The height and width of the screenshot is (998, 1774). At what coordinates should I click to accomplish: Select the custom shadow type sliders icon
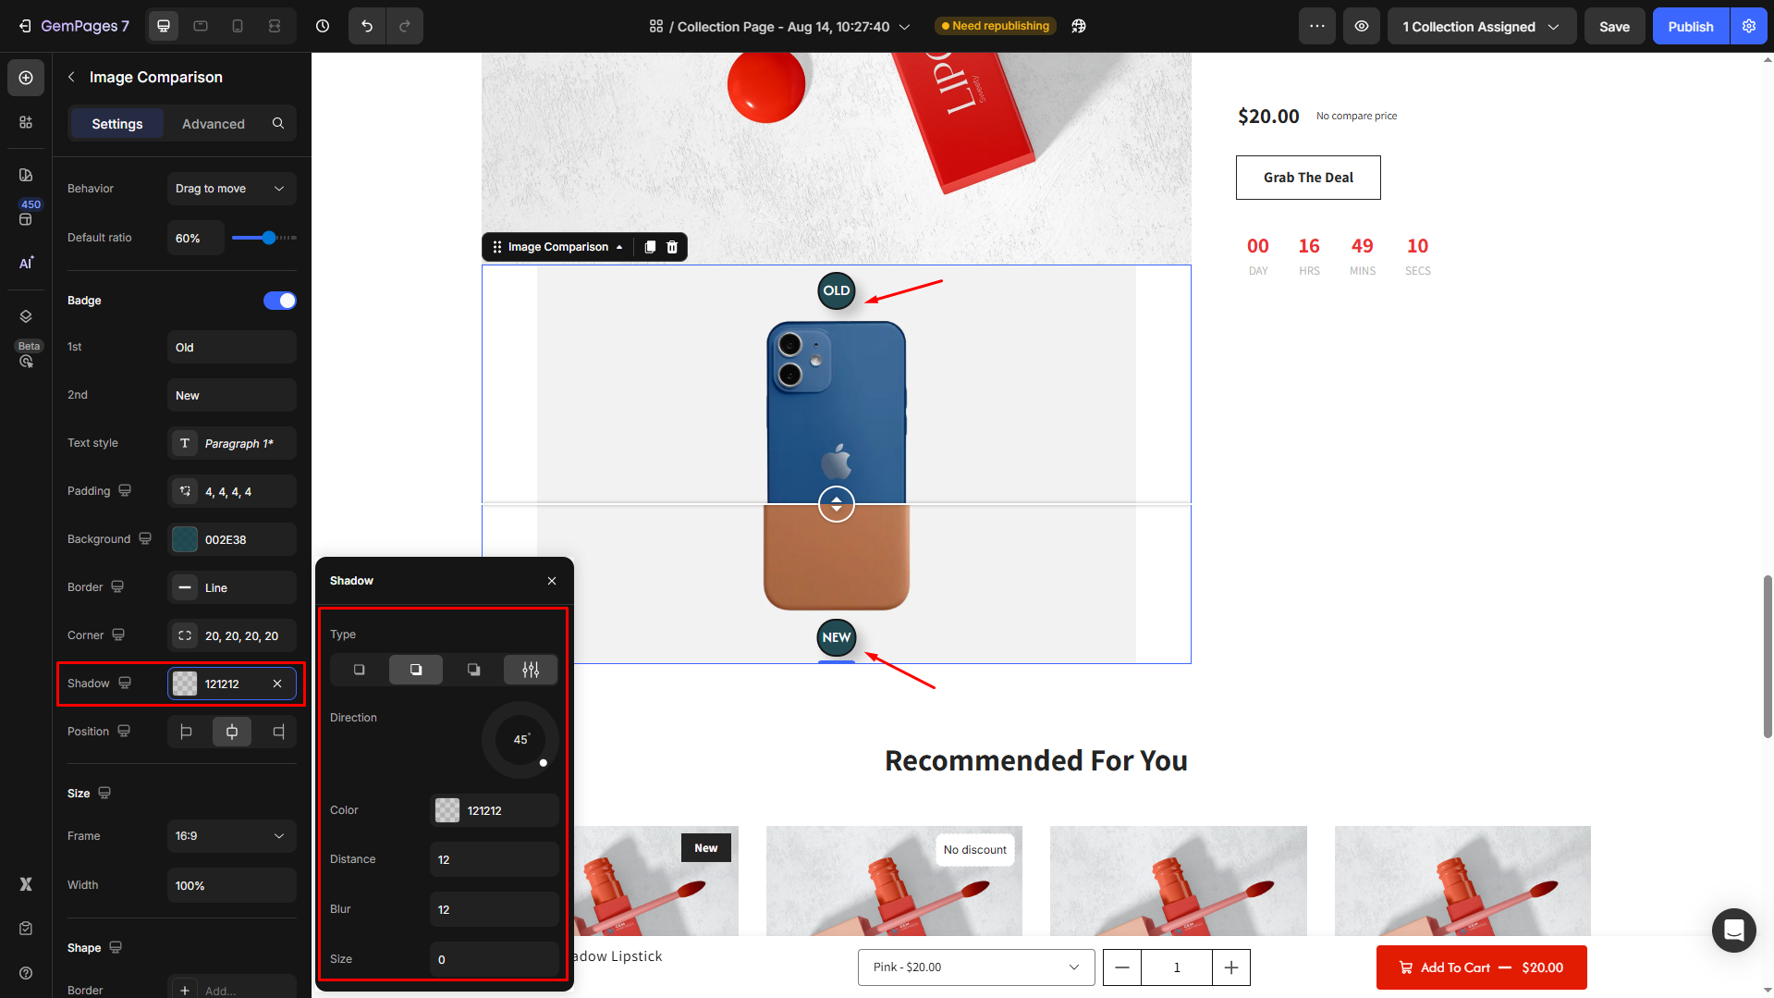pos(531,670)
